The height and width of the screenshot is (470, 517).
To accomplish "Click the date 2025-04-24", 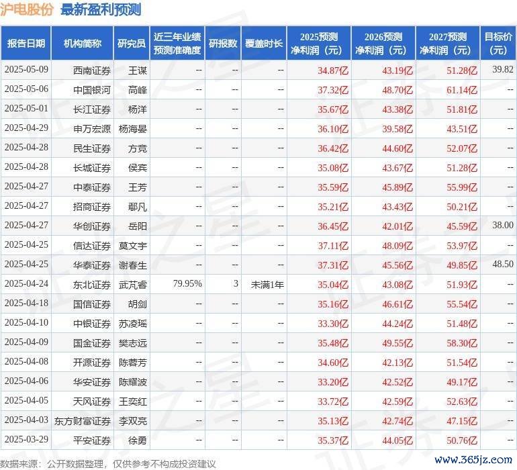I will (26, 283).
